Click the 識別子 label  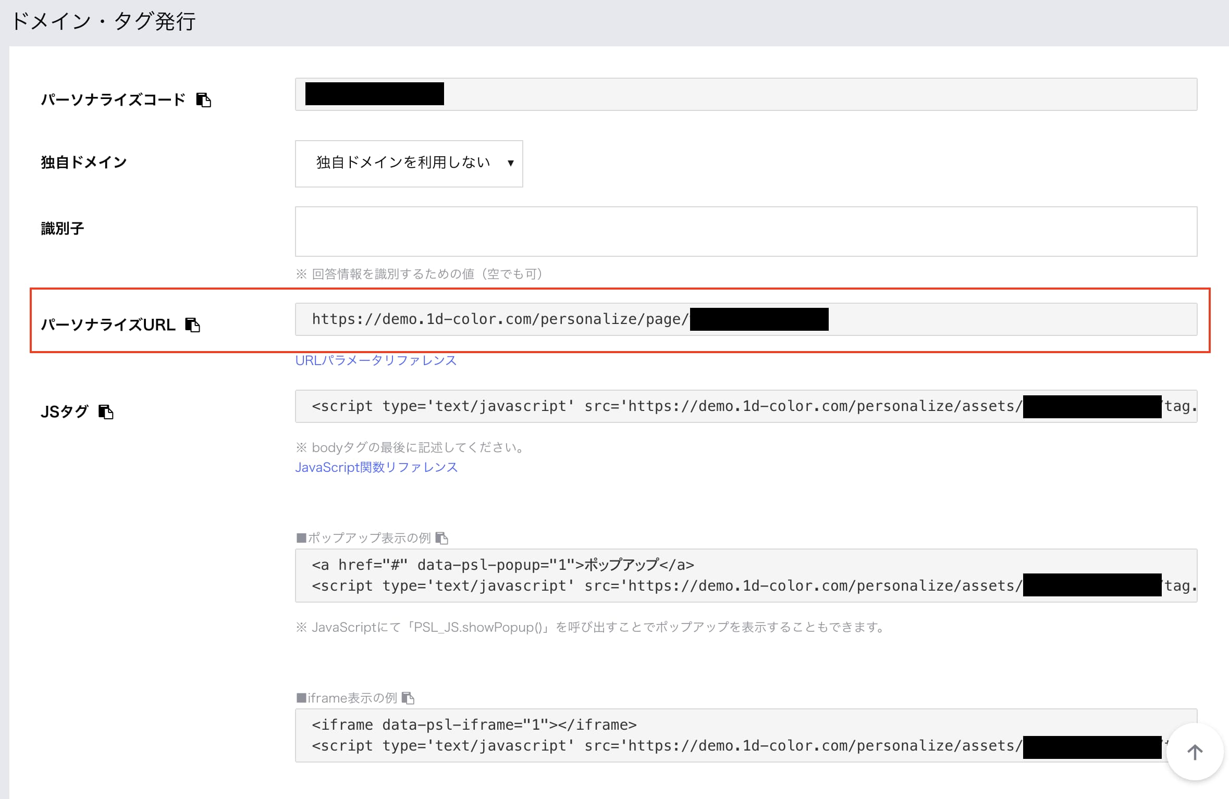pyautogui.click(x=63, y=228)
